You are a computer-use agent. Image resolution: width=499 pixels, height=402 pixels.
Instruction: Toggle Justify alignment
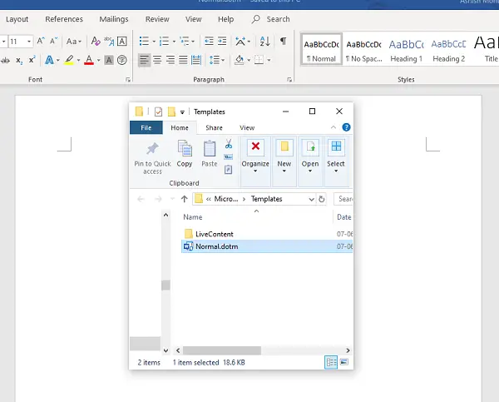tap(183, 60)
